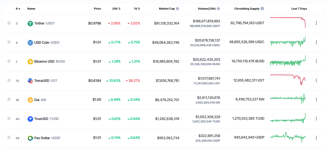Sort by the Name column header
Viewport: 327px width, 150px height.
click(31, 9)
